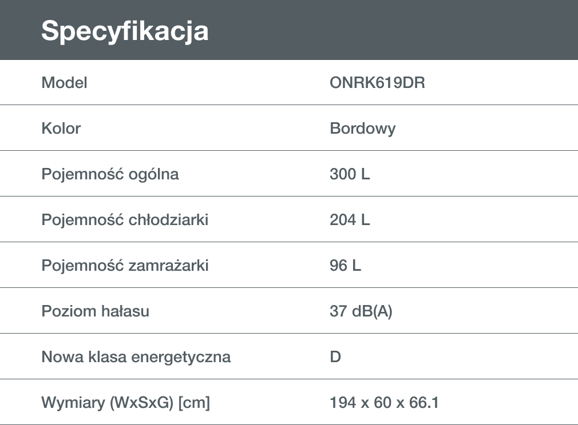Select the Pojemność chłodziarki label

click(x=125, y=220)
